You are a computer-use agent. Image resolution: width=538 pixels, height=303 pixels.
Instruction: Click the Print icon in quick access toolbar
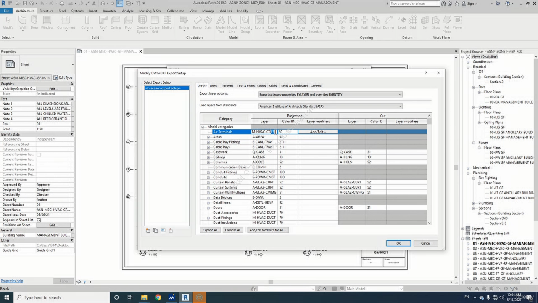(62, 3)
